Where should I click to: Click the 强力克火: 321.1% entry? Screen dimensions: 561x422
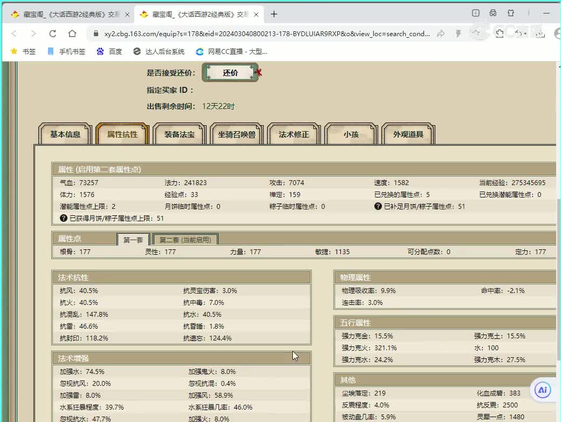pyautogui.click(x=369, y=348)
